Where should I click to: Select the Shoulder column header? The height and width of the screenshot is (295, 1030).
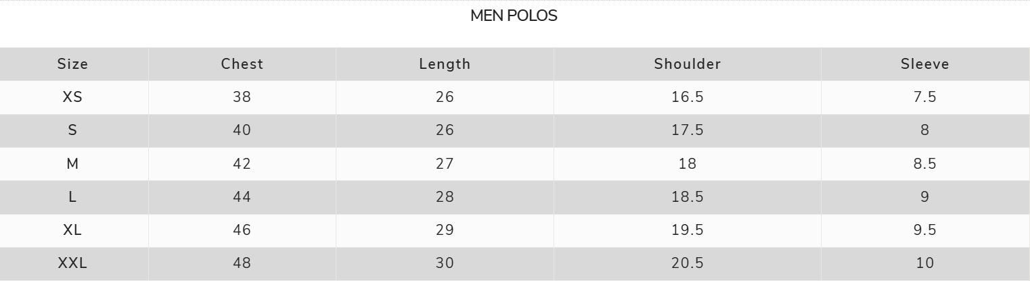click(x=688, y=64)
